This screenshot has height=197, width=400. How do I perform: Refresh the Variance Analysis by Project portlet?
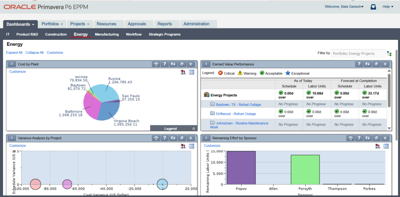pyautogui.click(x=173, y=138)
